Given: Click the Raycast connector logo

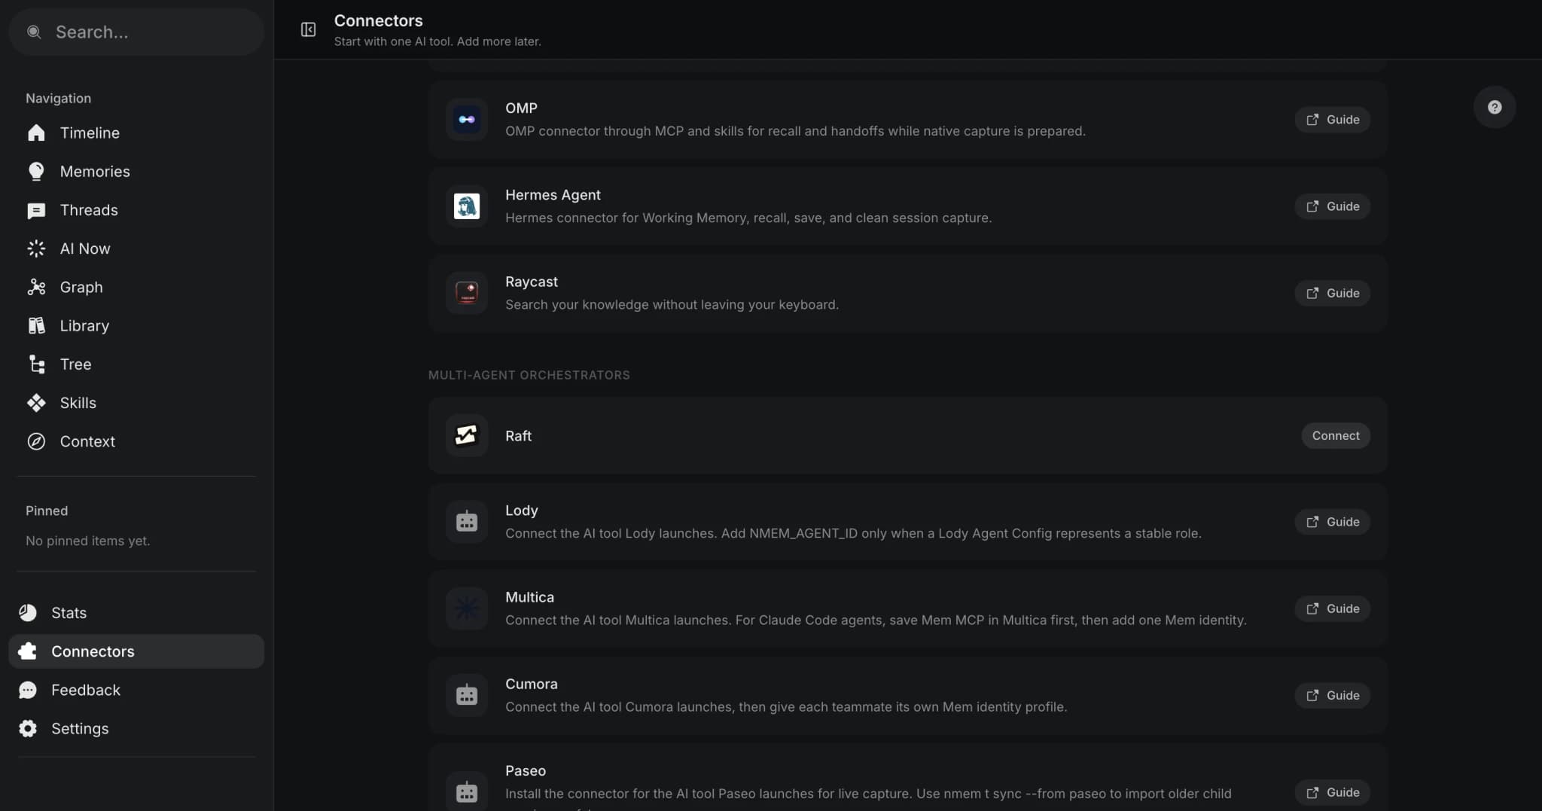Looking at the screenshot, I should coord(467,293).
